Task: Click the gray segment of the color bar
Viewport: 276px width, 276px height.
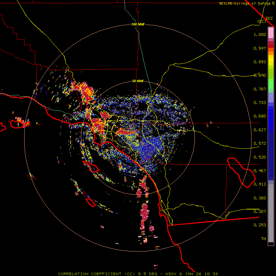Action: click(x=271, y=213)
